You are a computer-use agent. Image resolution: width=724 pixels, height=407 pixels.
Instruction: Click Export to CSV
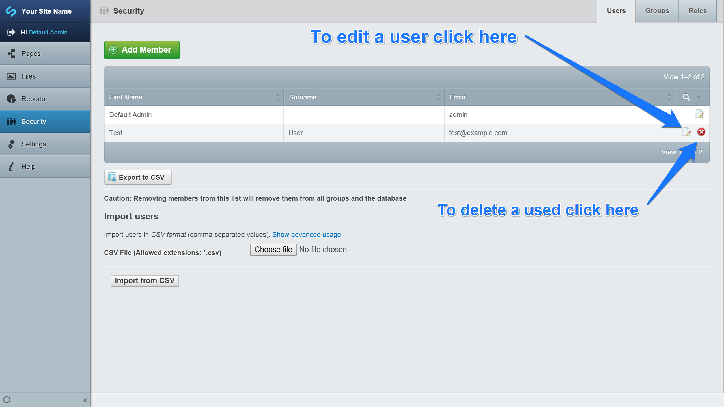click(138, 177)
